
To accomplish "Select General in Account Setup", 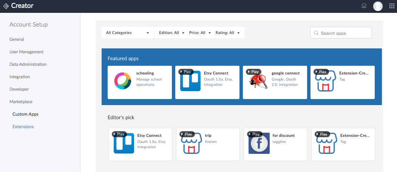I will [17, 39].
